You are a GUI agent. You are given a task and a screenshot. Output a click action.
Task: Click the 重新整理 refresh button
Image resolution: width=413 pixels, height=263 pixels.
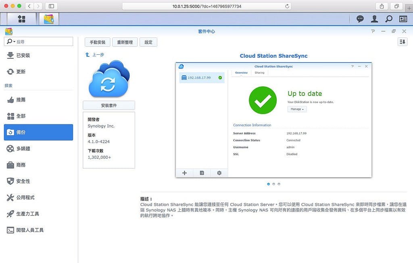pyautogui.click(x=125, y=42)
